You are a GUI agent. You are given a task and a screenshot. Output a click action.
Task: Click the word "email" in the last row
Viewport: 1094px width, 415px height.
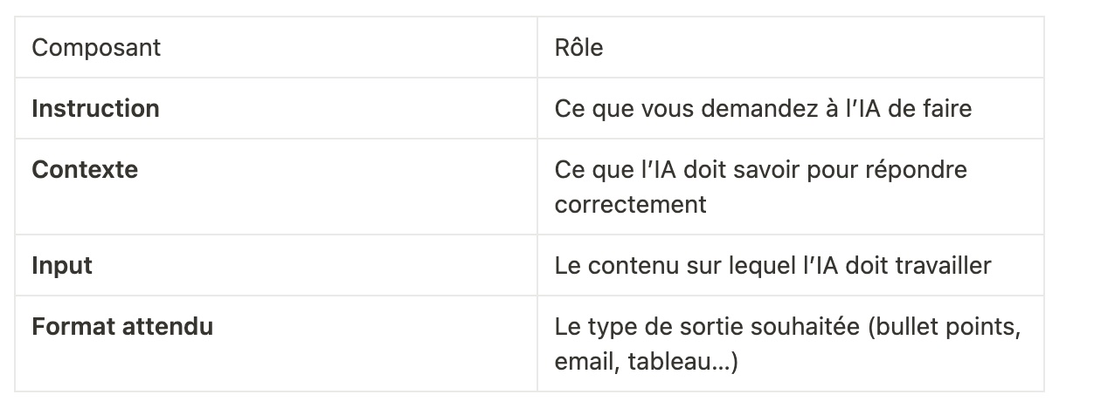(x=583, y=361)
